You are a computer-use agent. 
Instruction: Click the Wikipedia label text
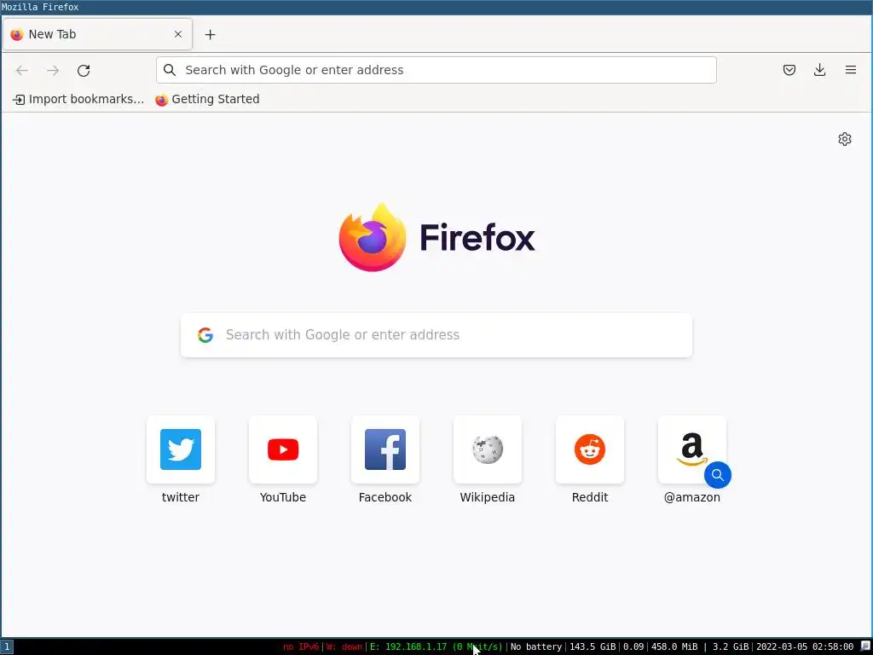[487, 497]
